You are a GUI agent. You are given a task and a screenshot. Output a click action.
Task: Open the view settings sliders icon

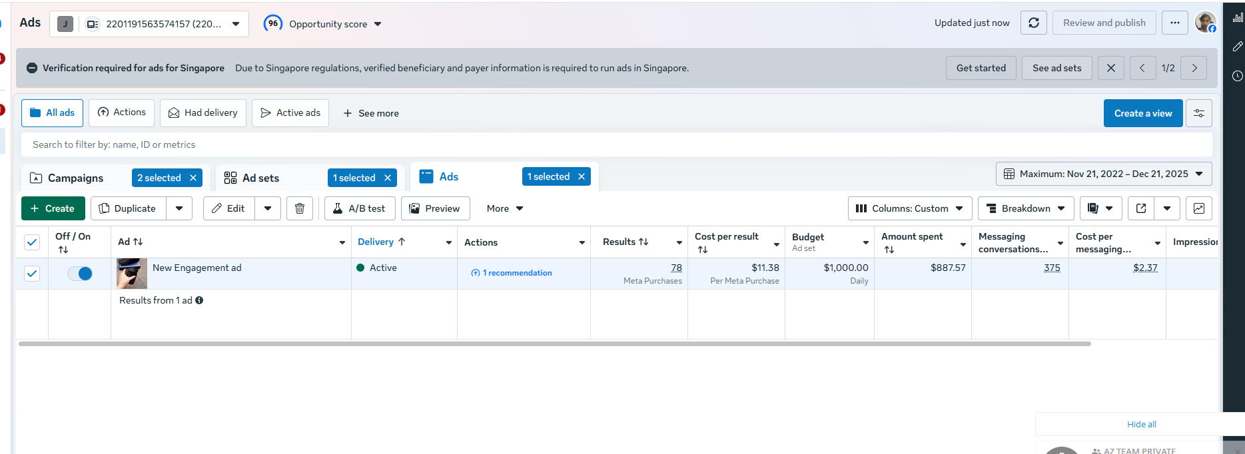(1198, 113)
